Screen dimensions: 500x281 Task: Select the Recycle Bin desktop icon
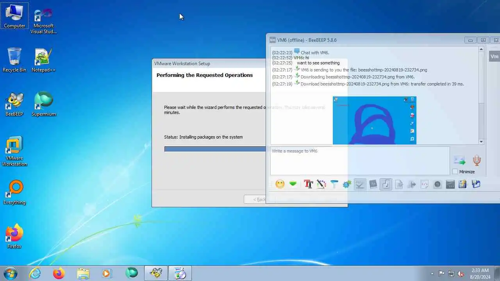[x=14, y=60]
